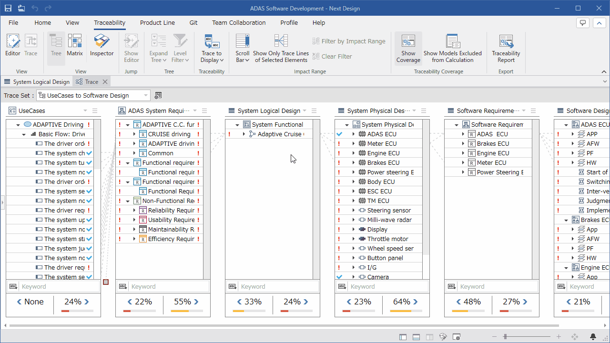Expand the Reliability Requirement node

134,211
